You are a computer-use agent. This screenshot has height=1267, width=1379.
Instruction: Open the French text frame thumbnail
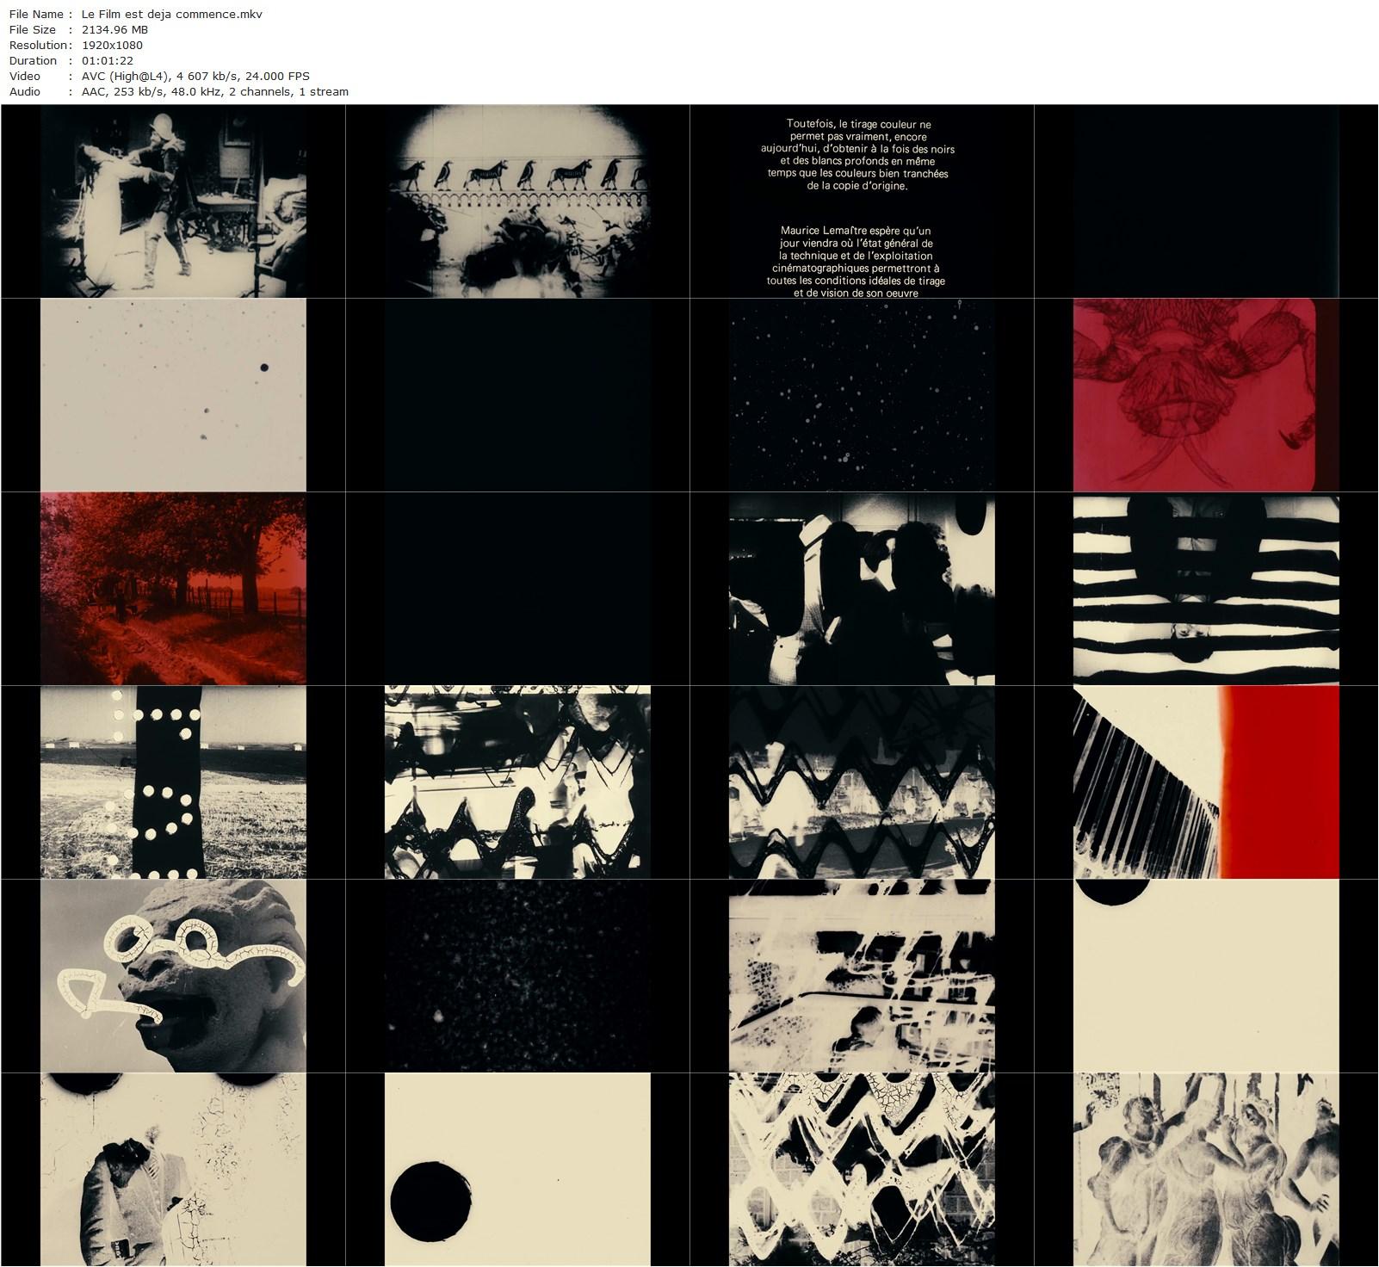(x=862, y=201)
